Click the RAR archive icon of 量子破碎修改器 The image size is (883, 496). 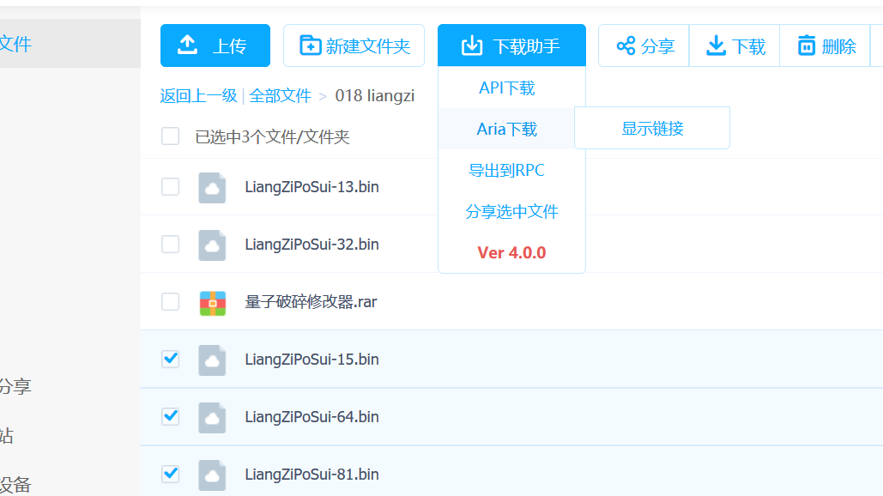pyautogui.click(x=212, y=303)
